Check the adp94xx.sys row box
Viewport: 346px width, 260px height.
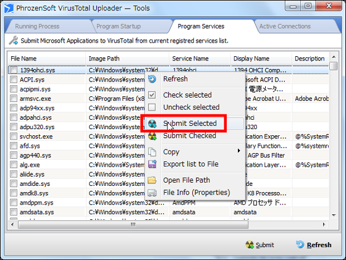(x=14, y=108)
